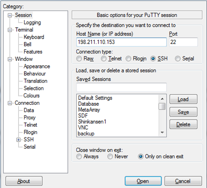Collapse the Terminal category node
This screenshot has width=207, height=188.
click(x=10, y=30)
